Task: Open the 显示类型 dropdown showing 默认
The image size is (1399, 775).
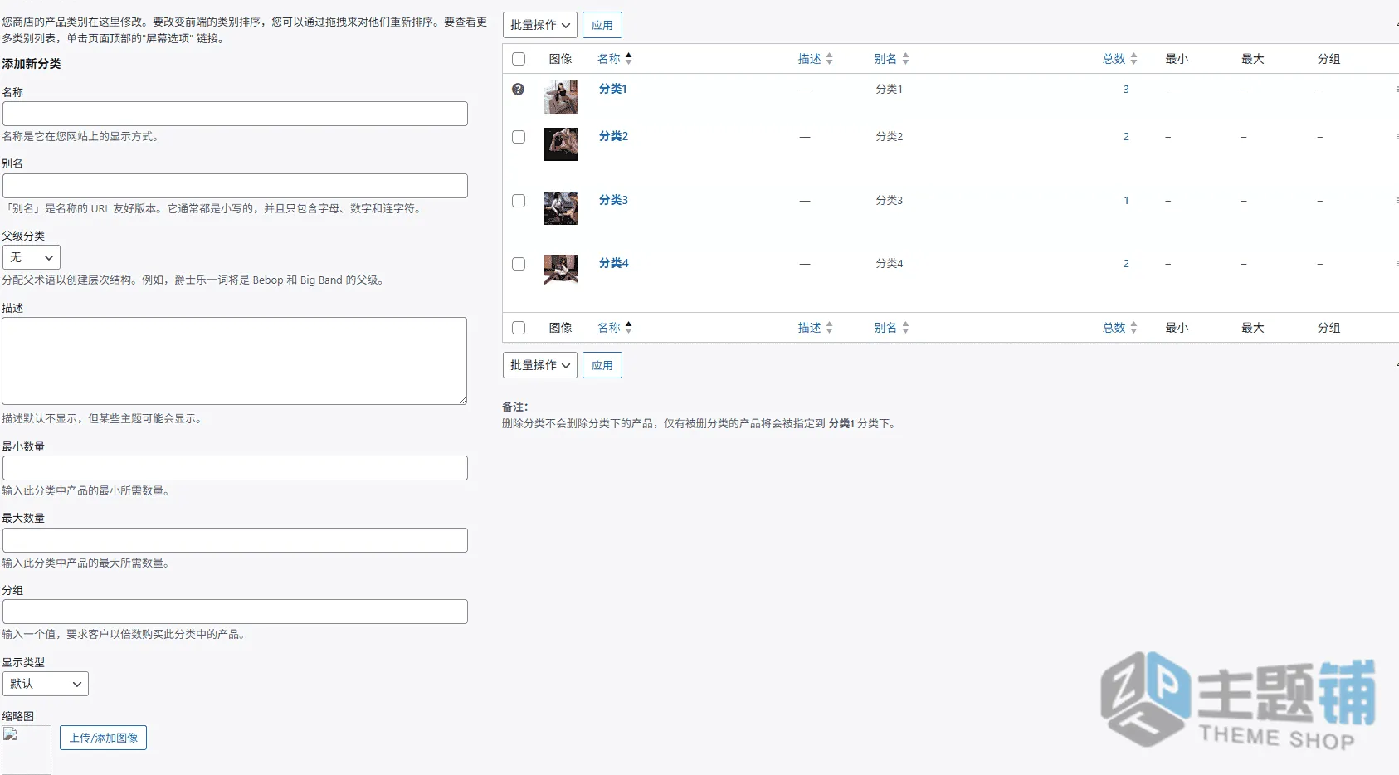Action: pyautogui.click(x=46, y=684)
